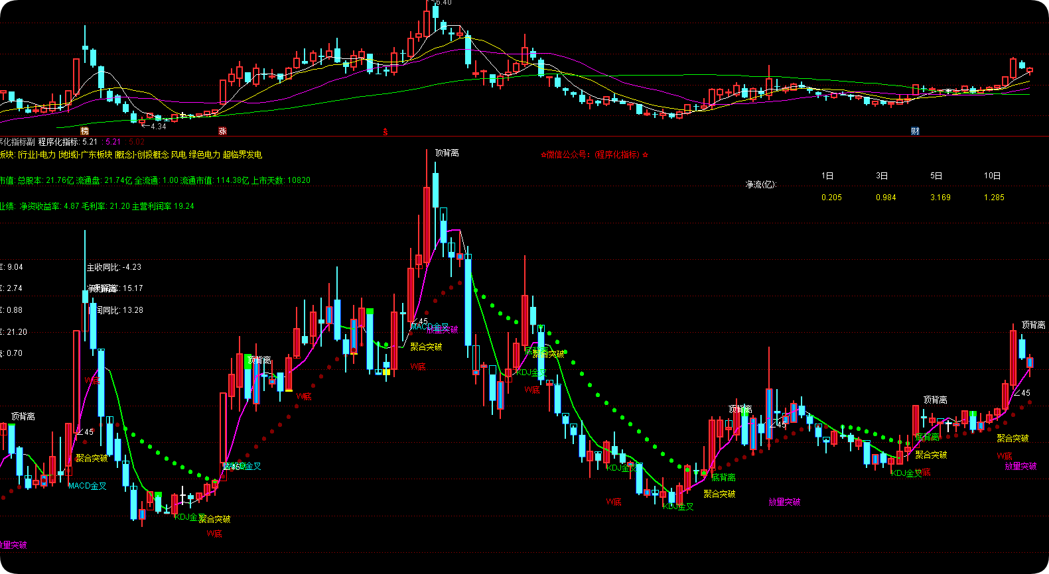This screenshot has width=1049, height=574.
Task: Click the 1日 net flow column header
Action: (x=827, y=176)
